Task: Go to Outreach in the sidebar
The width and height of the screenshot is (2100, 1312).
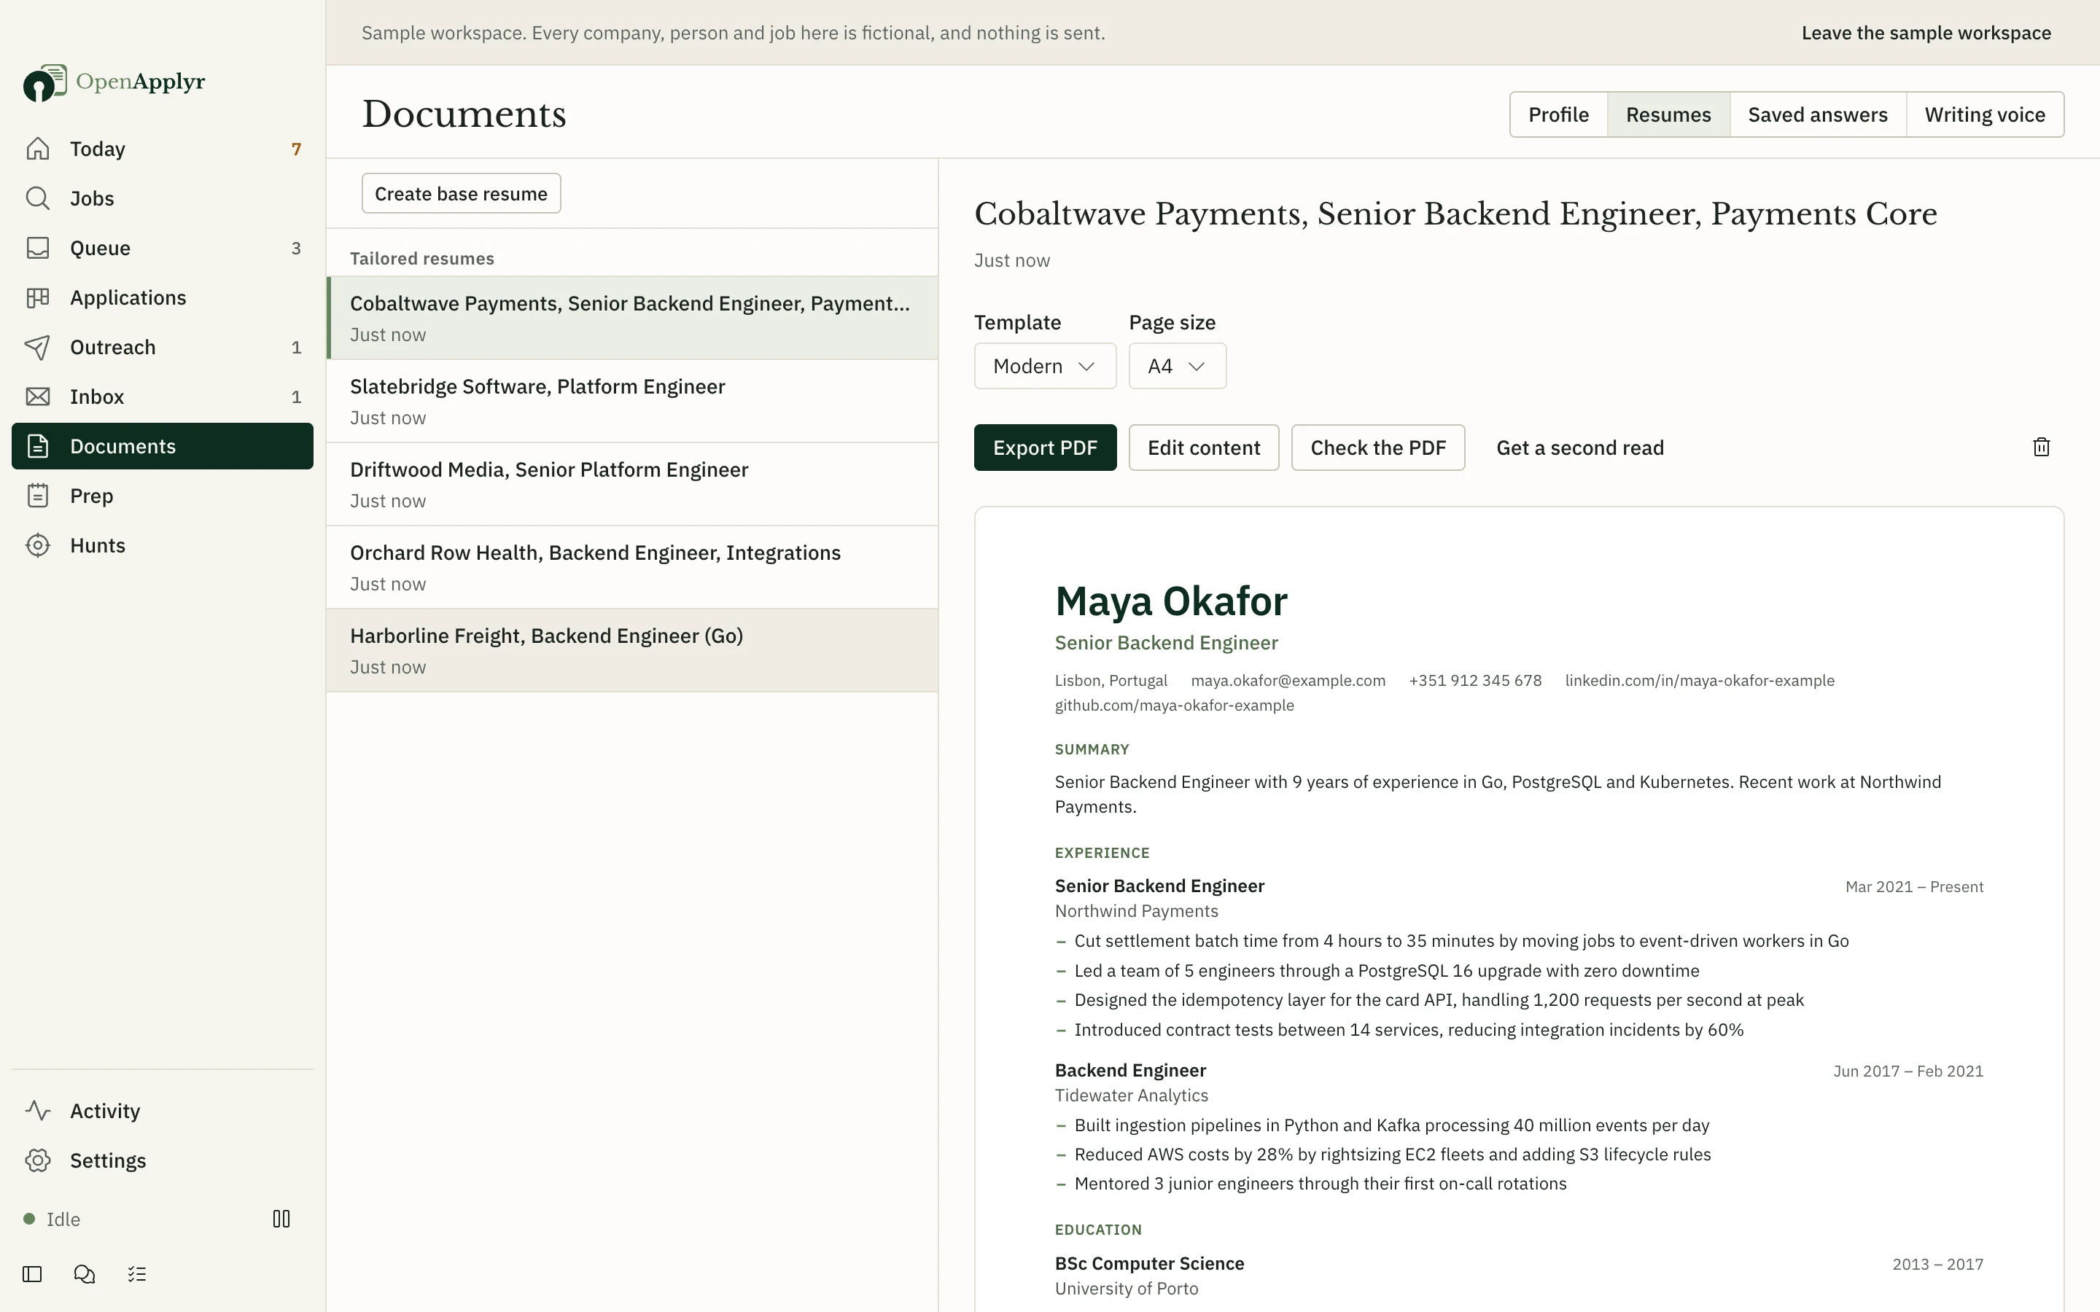Action: click(x=163, y=347)
